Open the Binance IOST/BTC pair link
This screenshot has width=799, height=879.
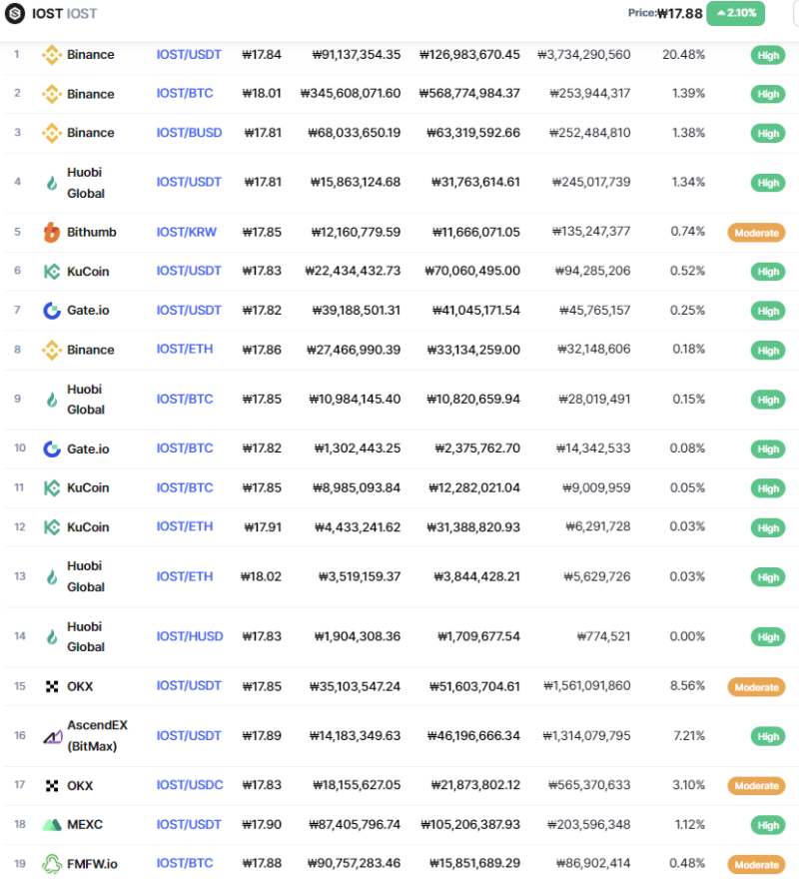point(185,93)
